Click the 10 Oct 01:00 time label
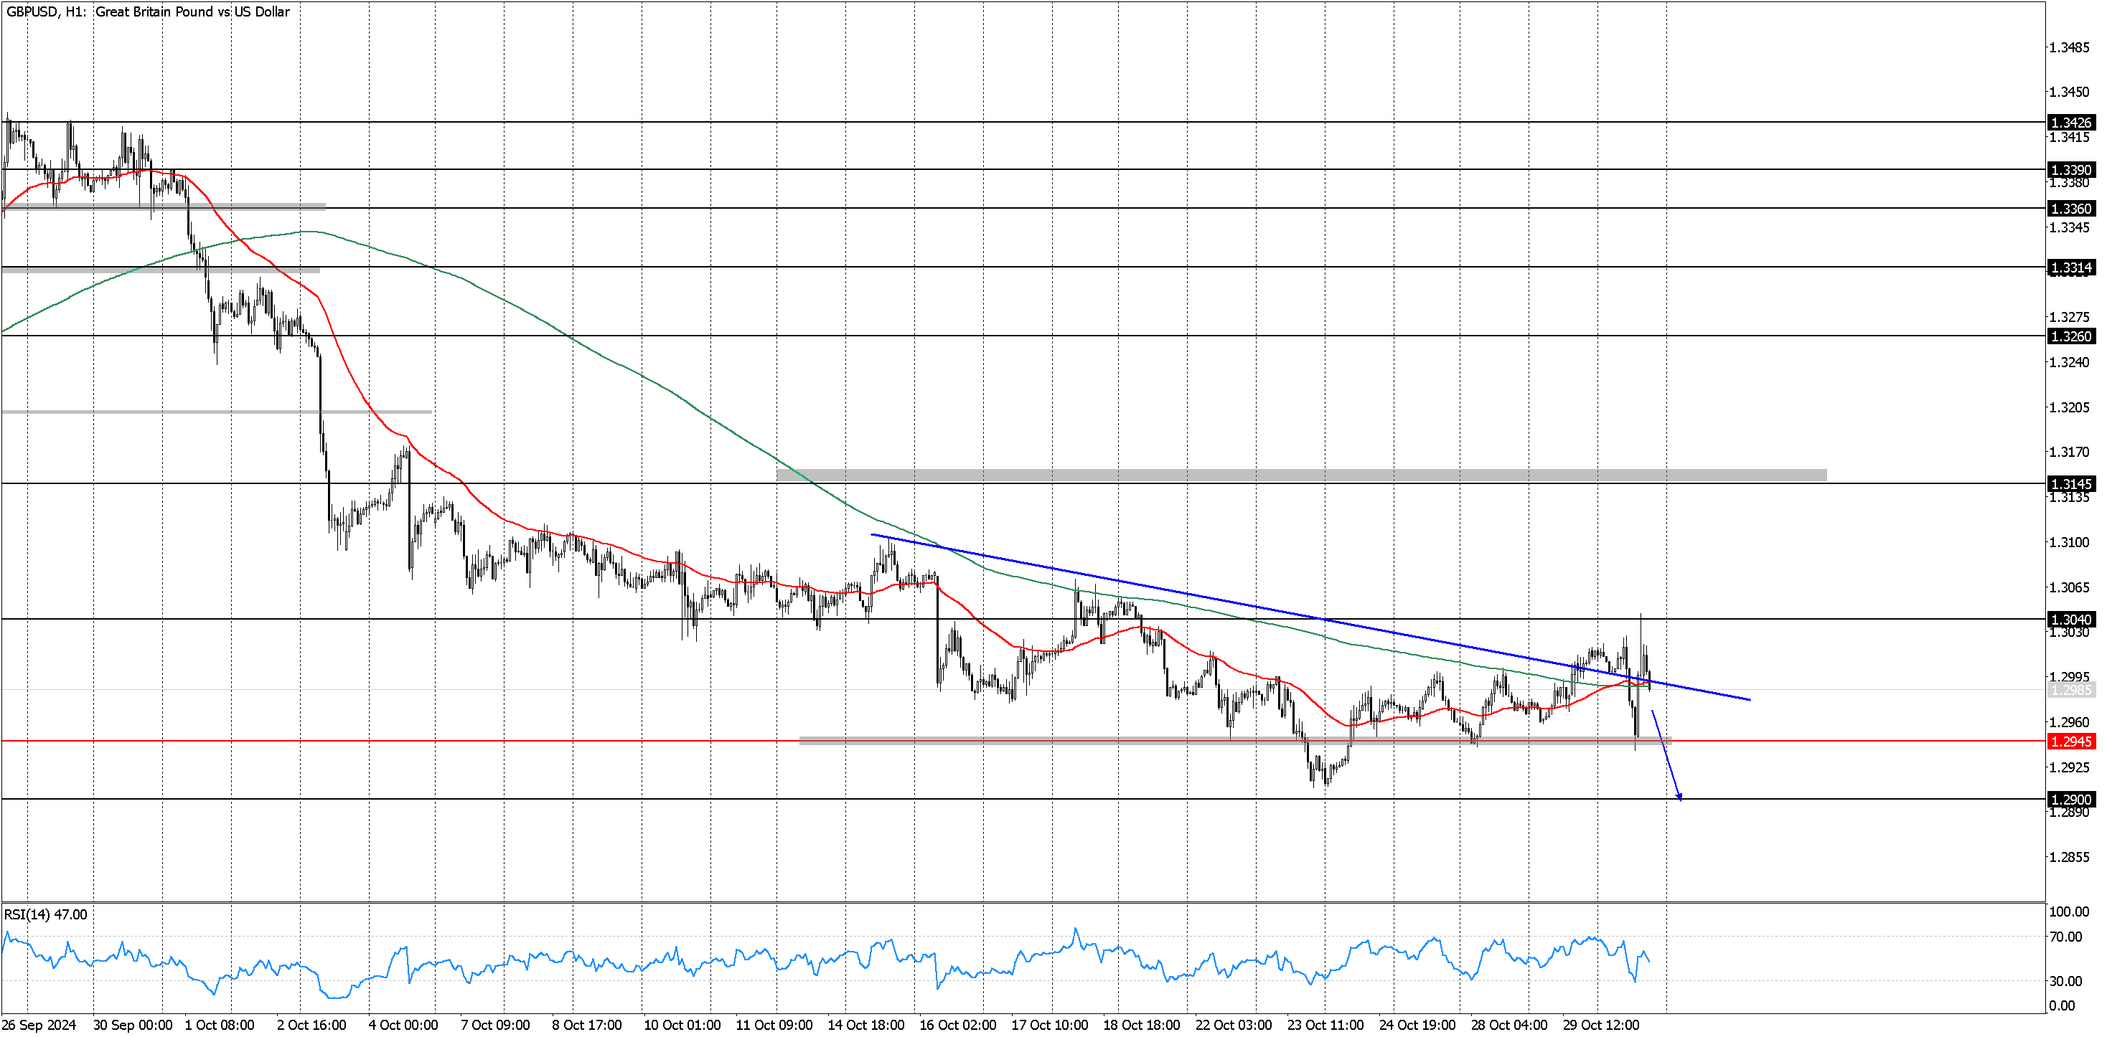 (x=683, y=1026)
